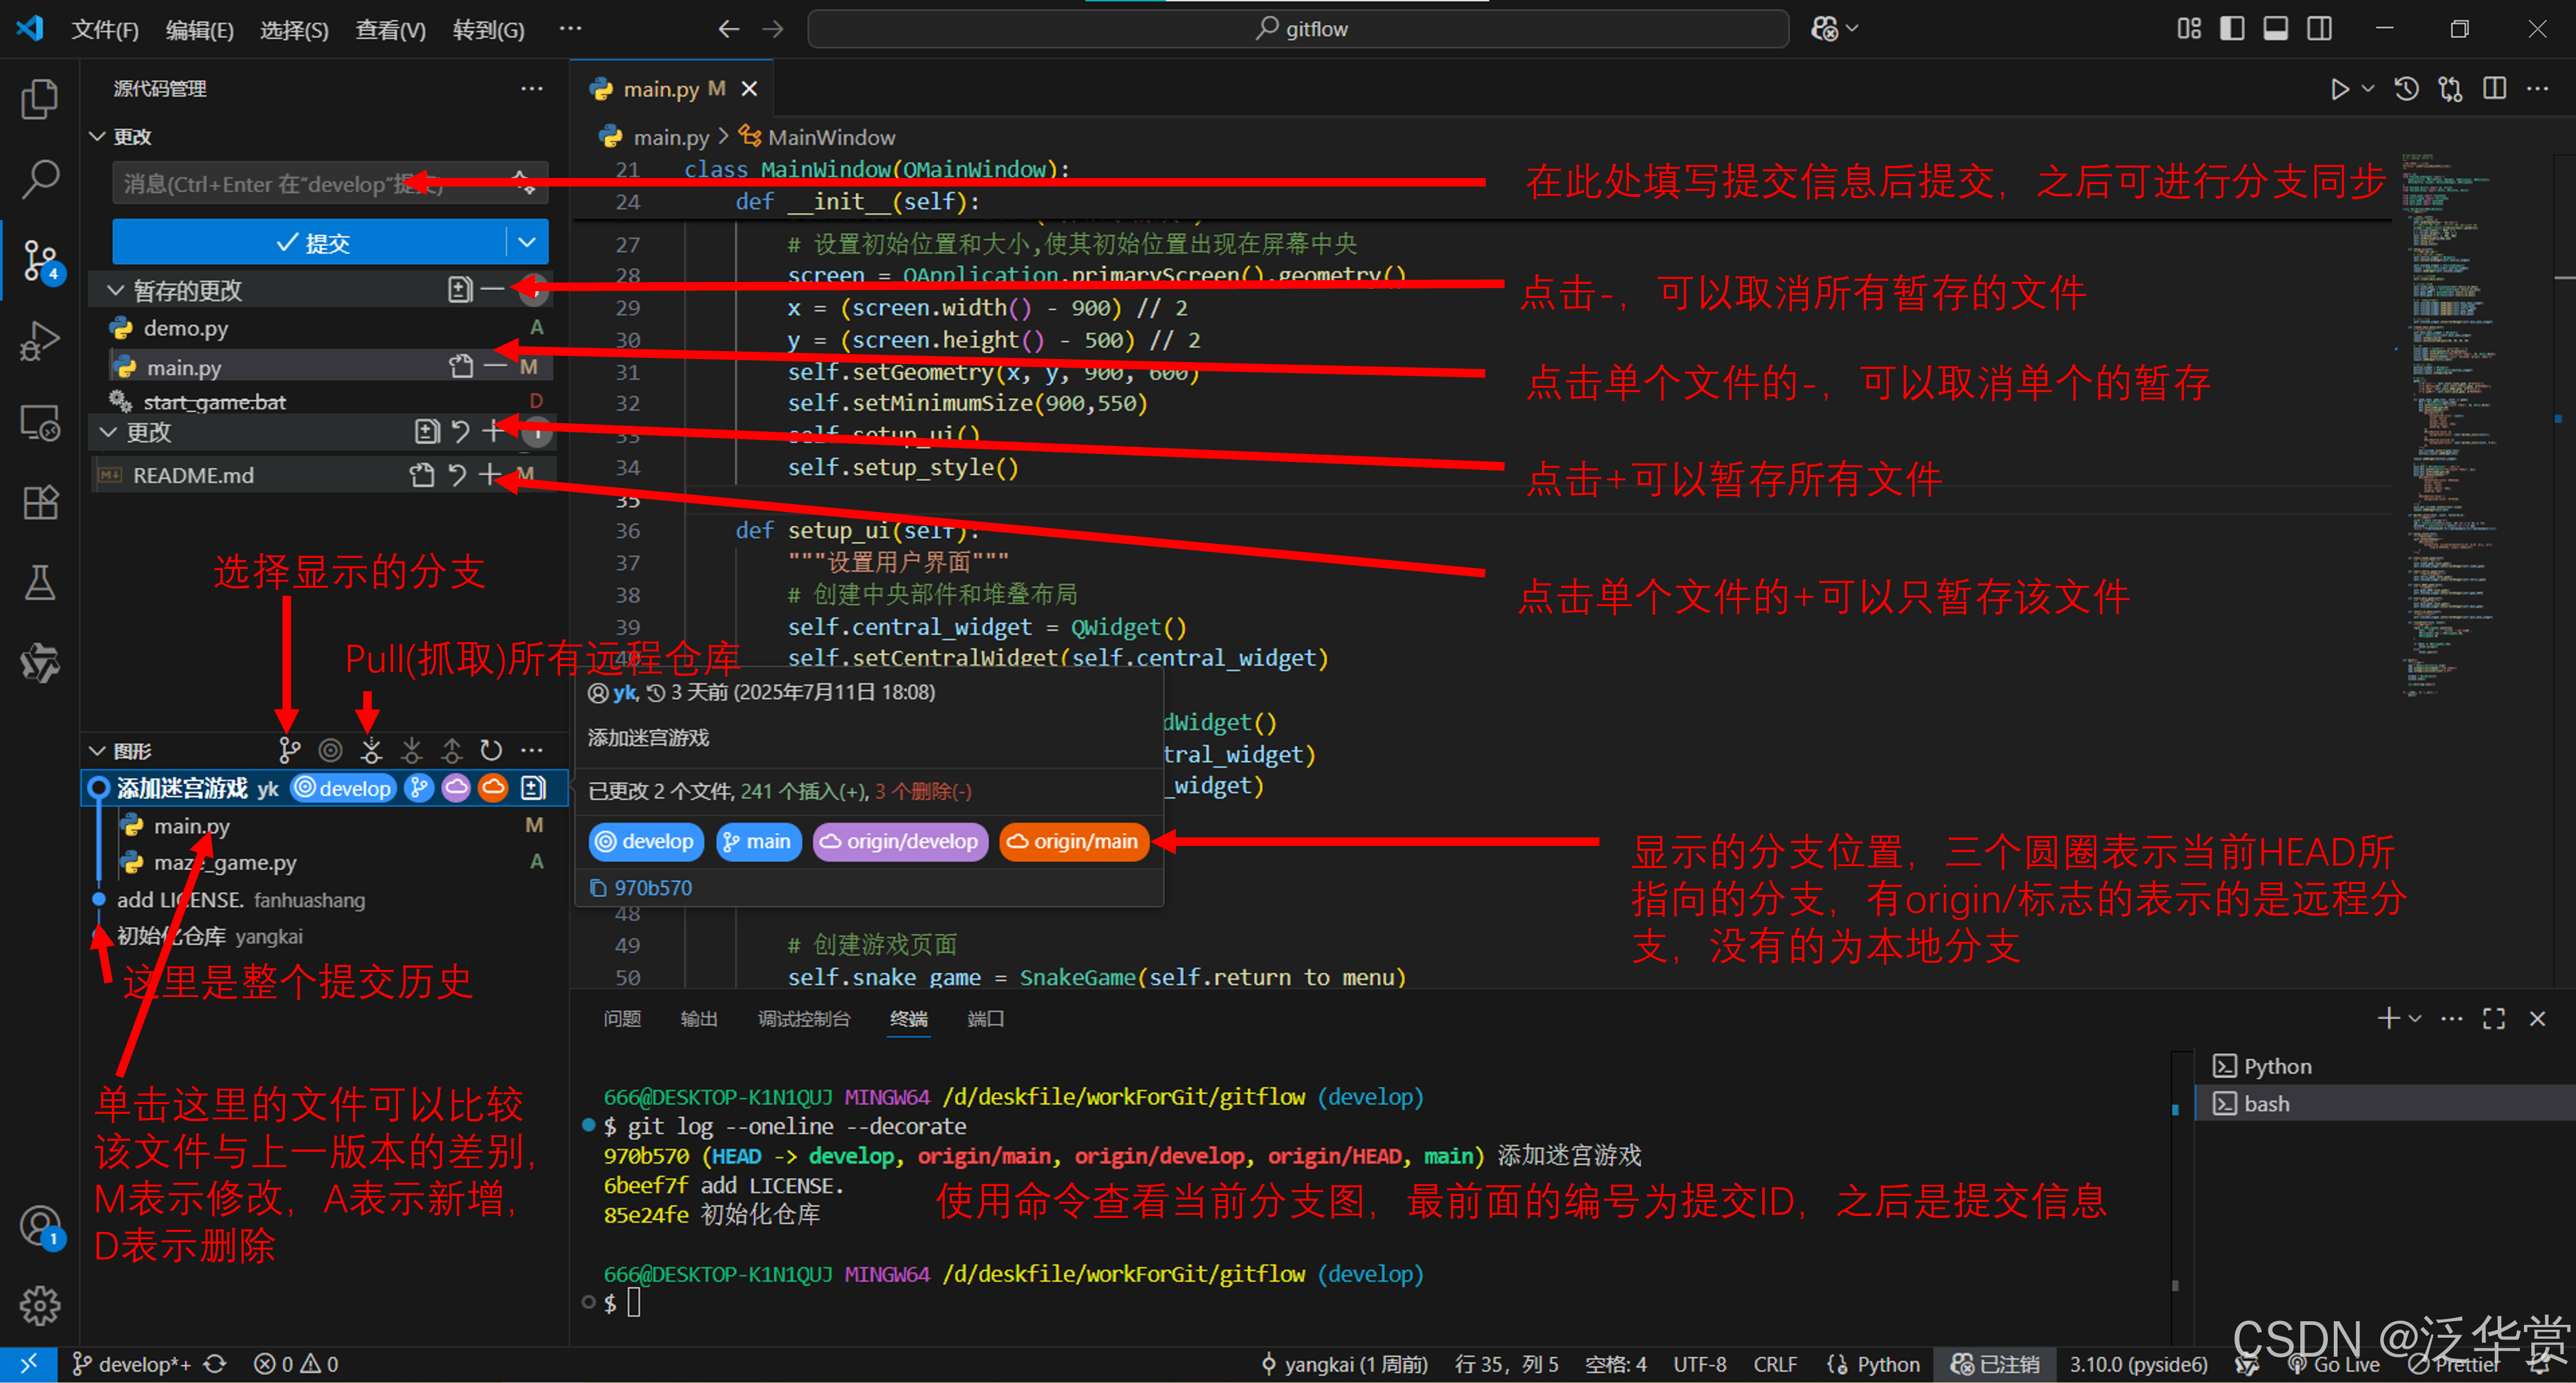Unstage all changes with the minus icon

pos(492,289)
